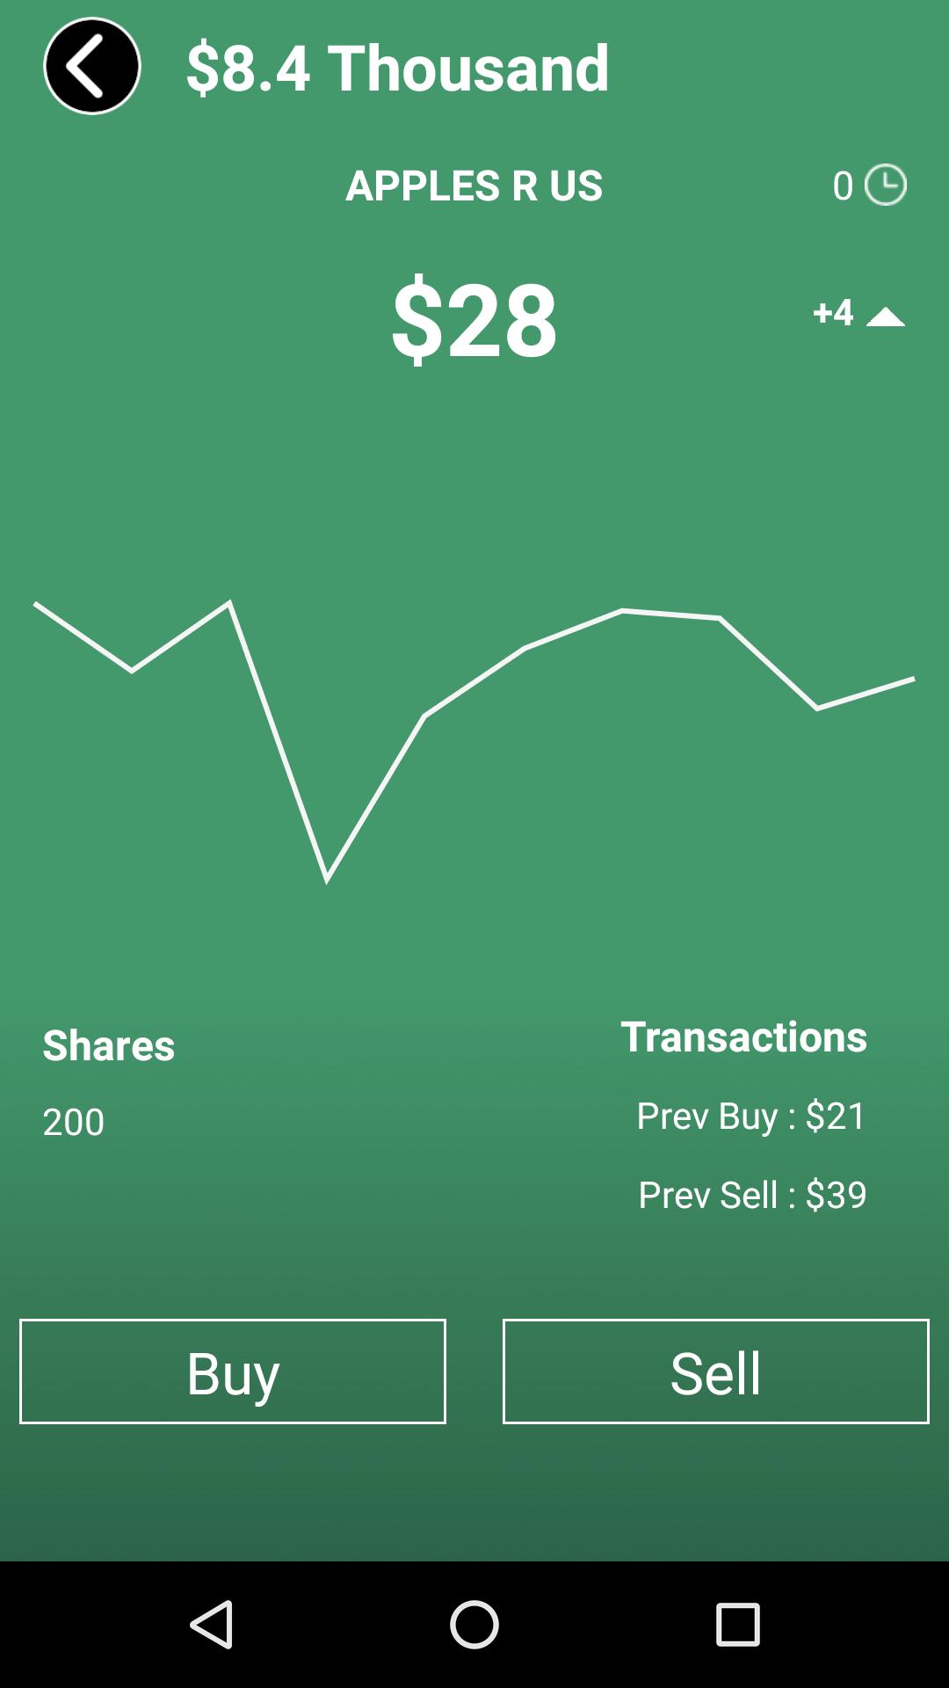Viewport: 949px width, 1688px height.
Task: Open Android recent apps square button
Action: tap(737, 1624)
